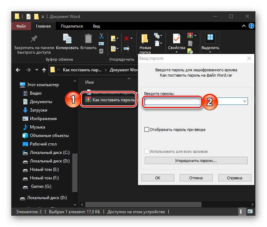The image size is (267, 227).
Task: Switch to the Вид tab
Action: [96, 26]
